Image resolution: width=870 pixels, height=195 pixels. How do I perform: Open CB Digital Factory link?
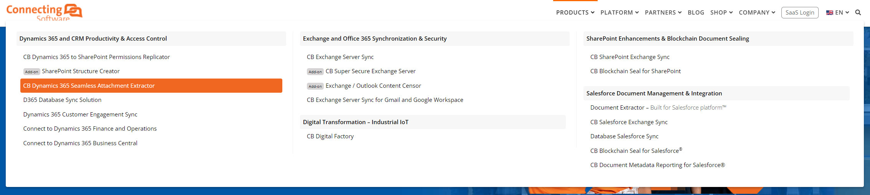pyautogui.click(x=330, y=136)
